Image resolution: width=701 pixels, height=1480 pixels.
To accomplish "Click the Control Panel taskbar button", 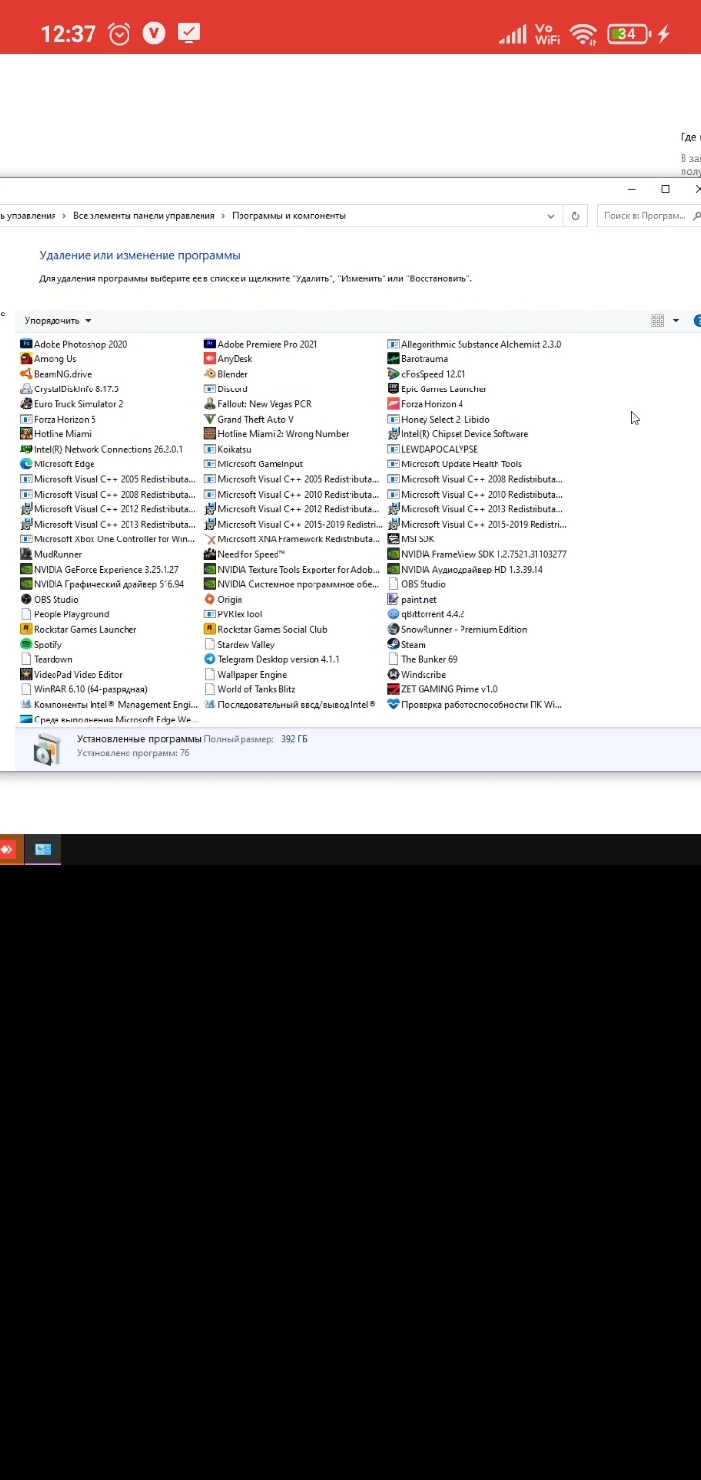I will tap(43, 849).
